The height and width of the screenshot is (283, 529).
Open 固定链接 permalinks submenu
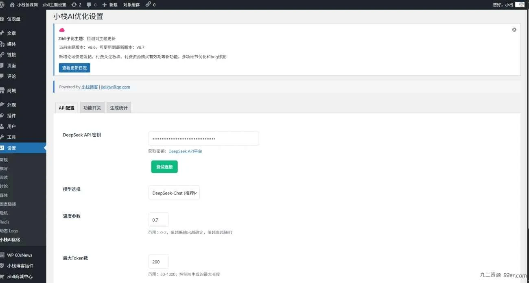click(x=8, y=205)
